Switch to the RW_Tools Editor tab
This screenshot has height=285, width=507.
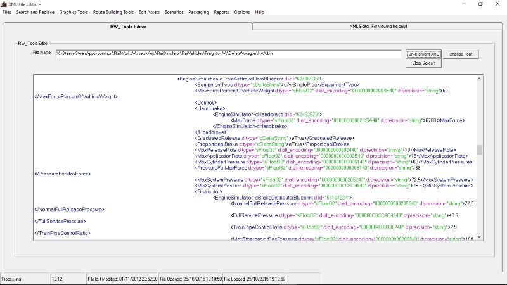coord(127,27)
